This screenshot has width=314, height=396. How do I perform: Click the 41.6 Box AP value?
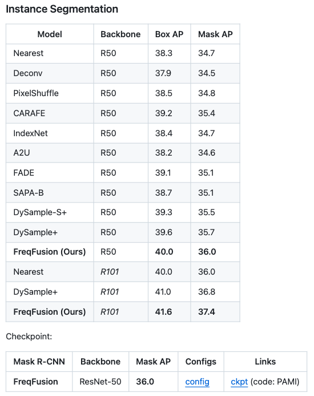[x=163, y=312]
